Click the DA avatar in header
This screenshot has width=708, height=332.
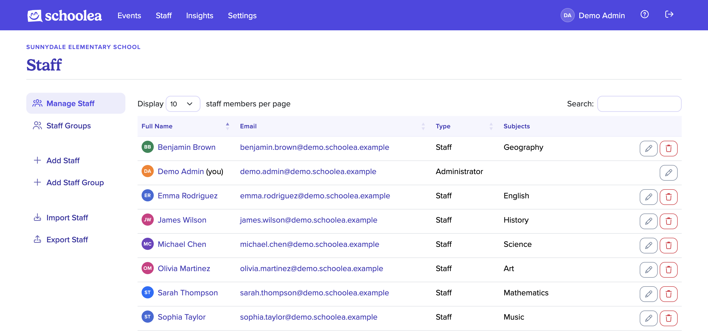pos(567,15)
